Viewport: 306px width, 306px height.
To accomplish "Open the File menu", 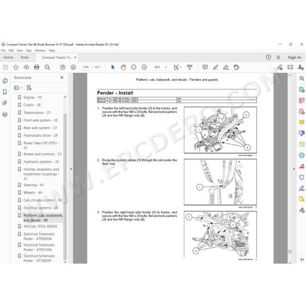I will pyautogui.click(x=3, y=50).
